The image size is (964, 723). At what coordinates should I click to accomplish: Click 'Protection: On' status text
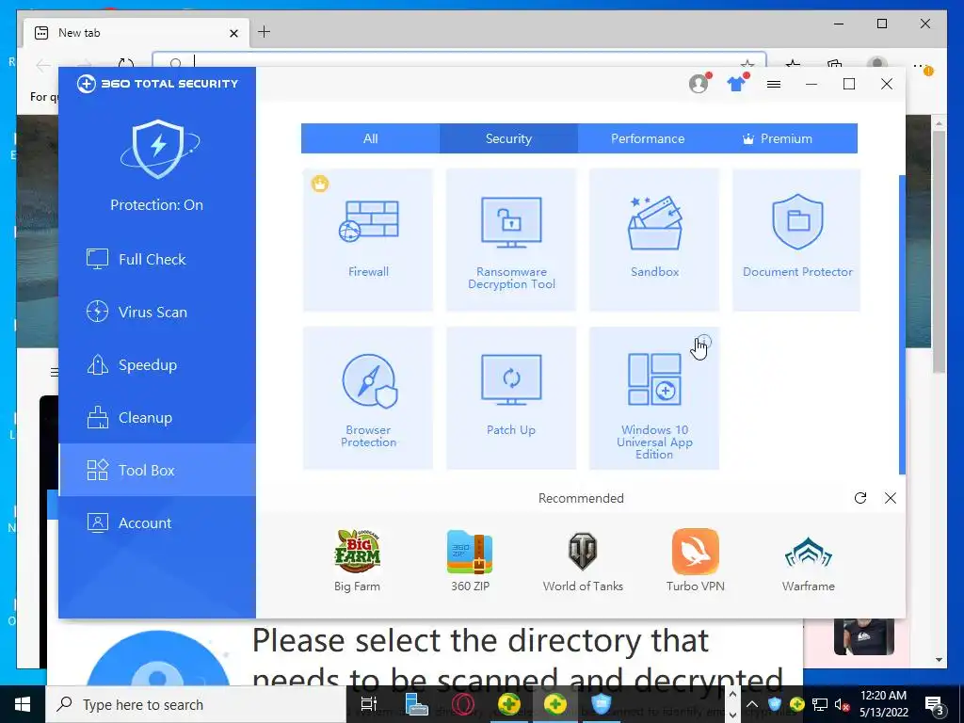click(157, 204)
